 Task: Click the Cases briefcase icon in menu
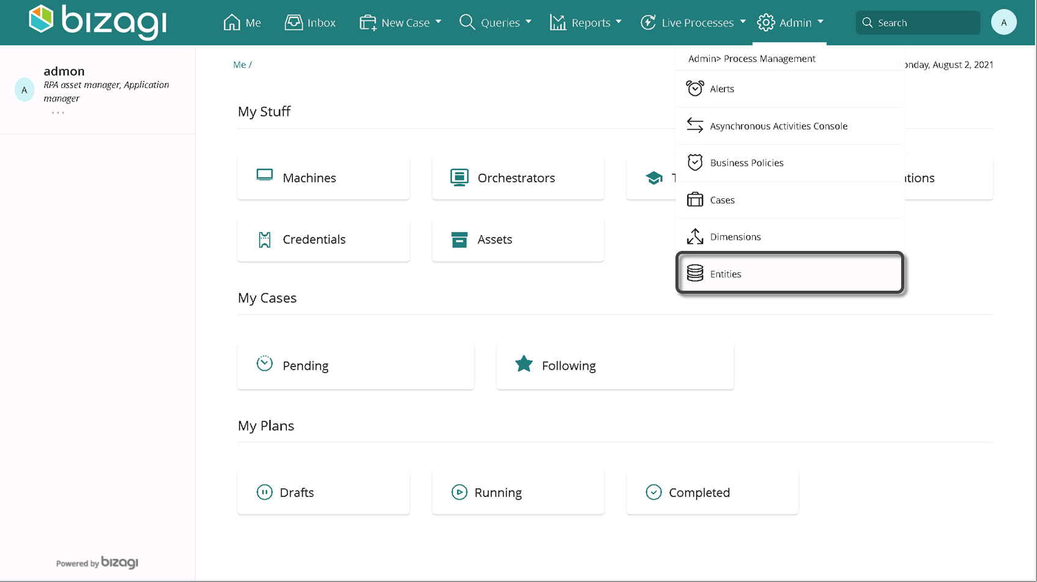click(x=695, y=200)
